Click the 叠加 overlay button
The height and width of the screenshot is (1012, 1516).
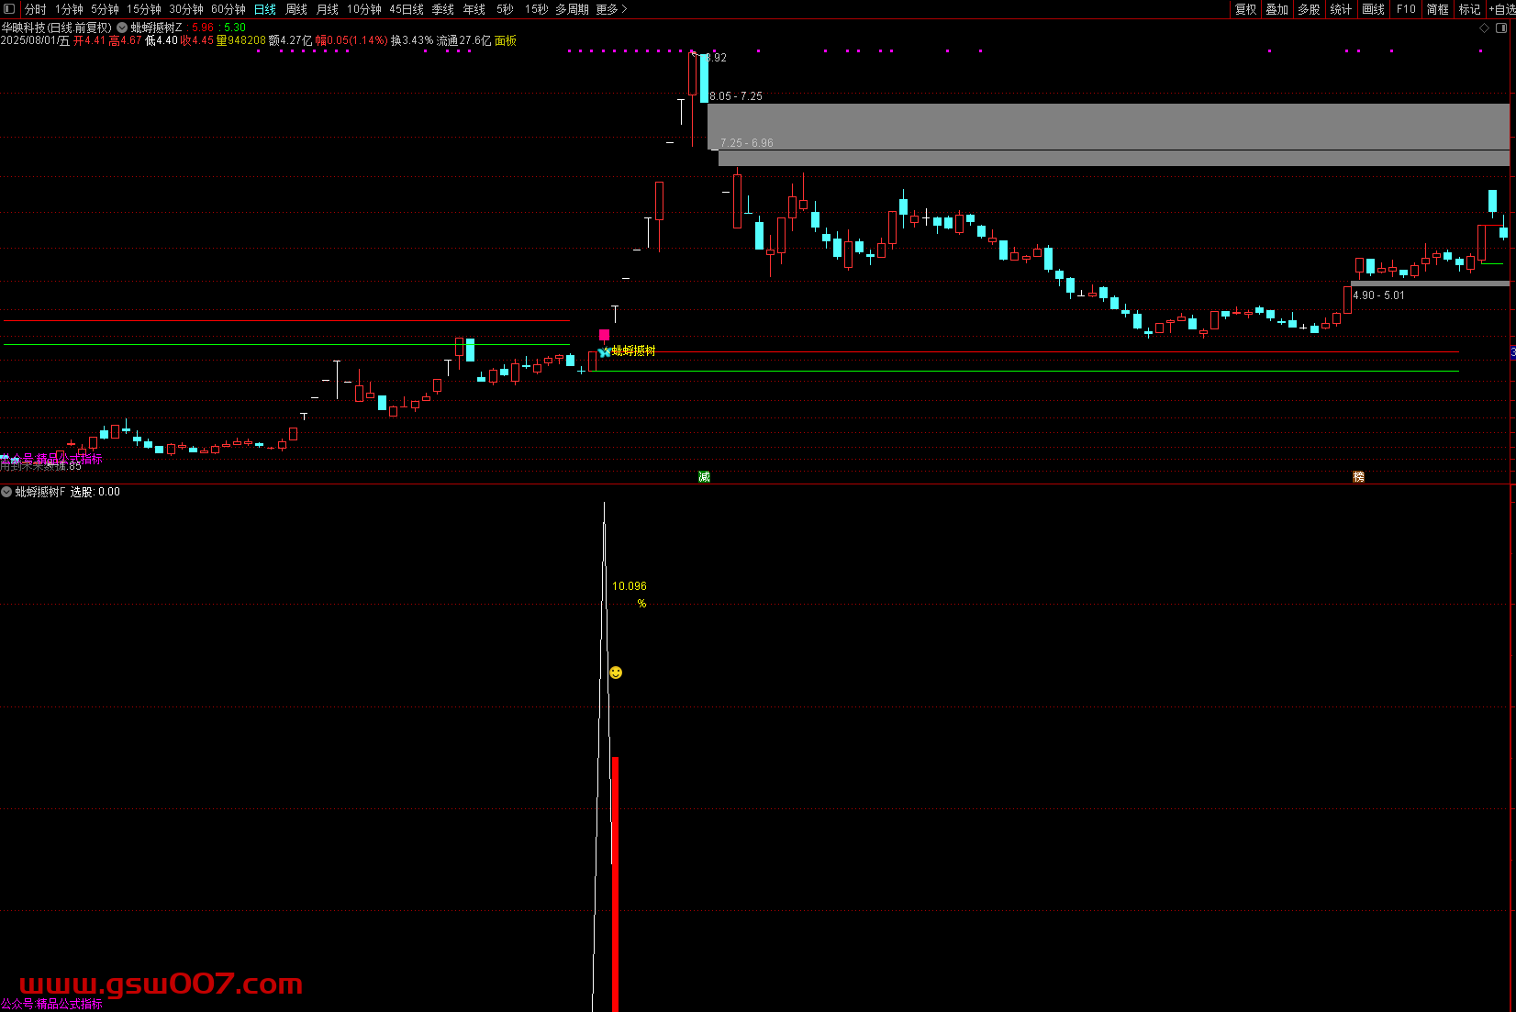coord(1277,9)
